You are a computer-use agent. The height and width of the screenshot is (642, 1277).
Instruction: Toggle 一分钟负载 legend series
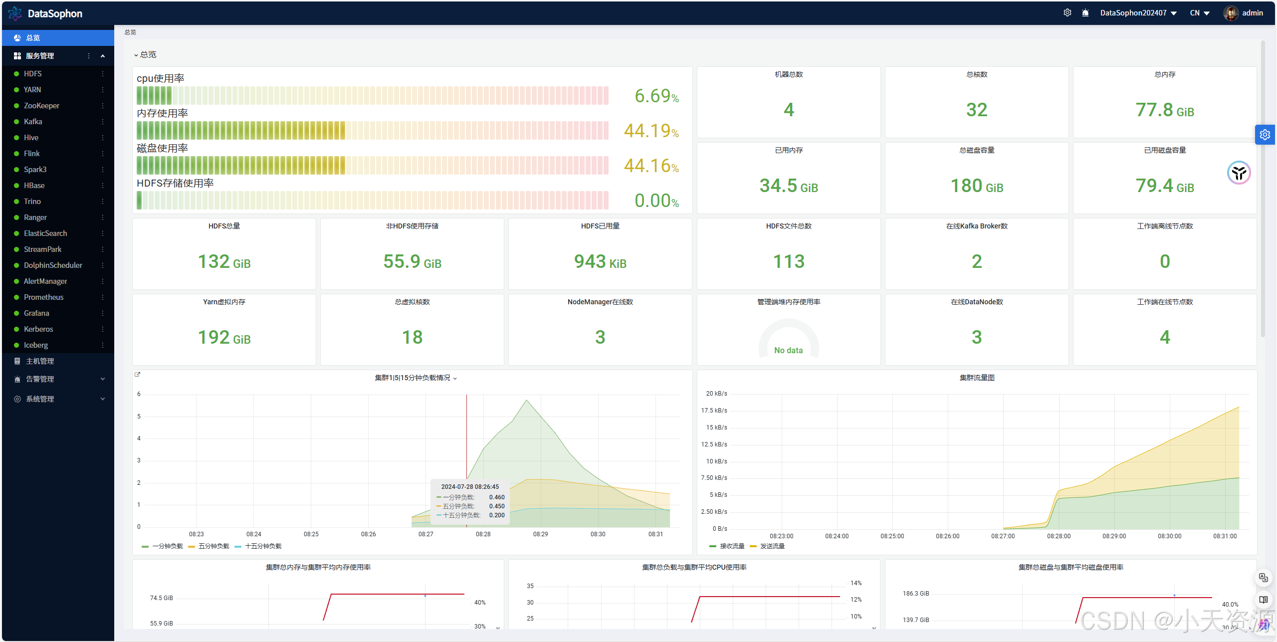pos(167,546)
